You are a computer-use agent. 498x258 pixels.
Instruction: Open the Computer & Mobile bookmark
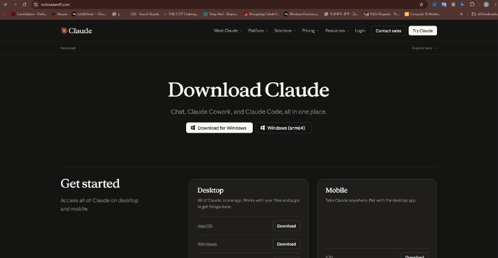[x=423, y=14]
